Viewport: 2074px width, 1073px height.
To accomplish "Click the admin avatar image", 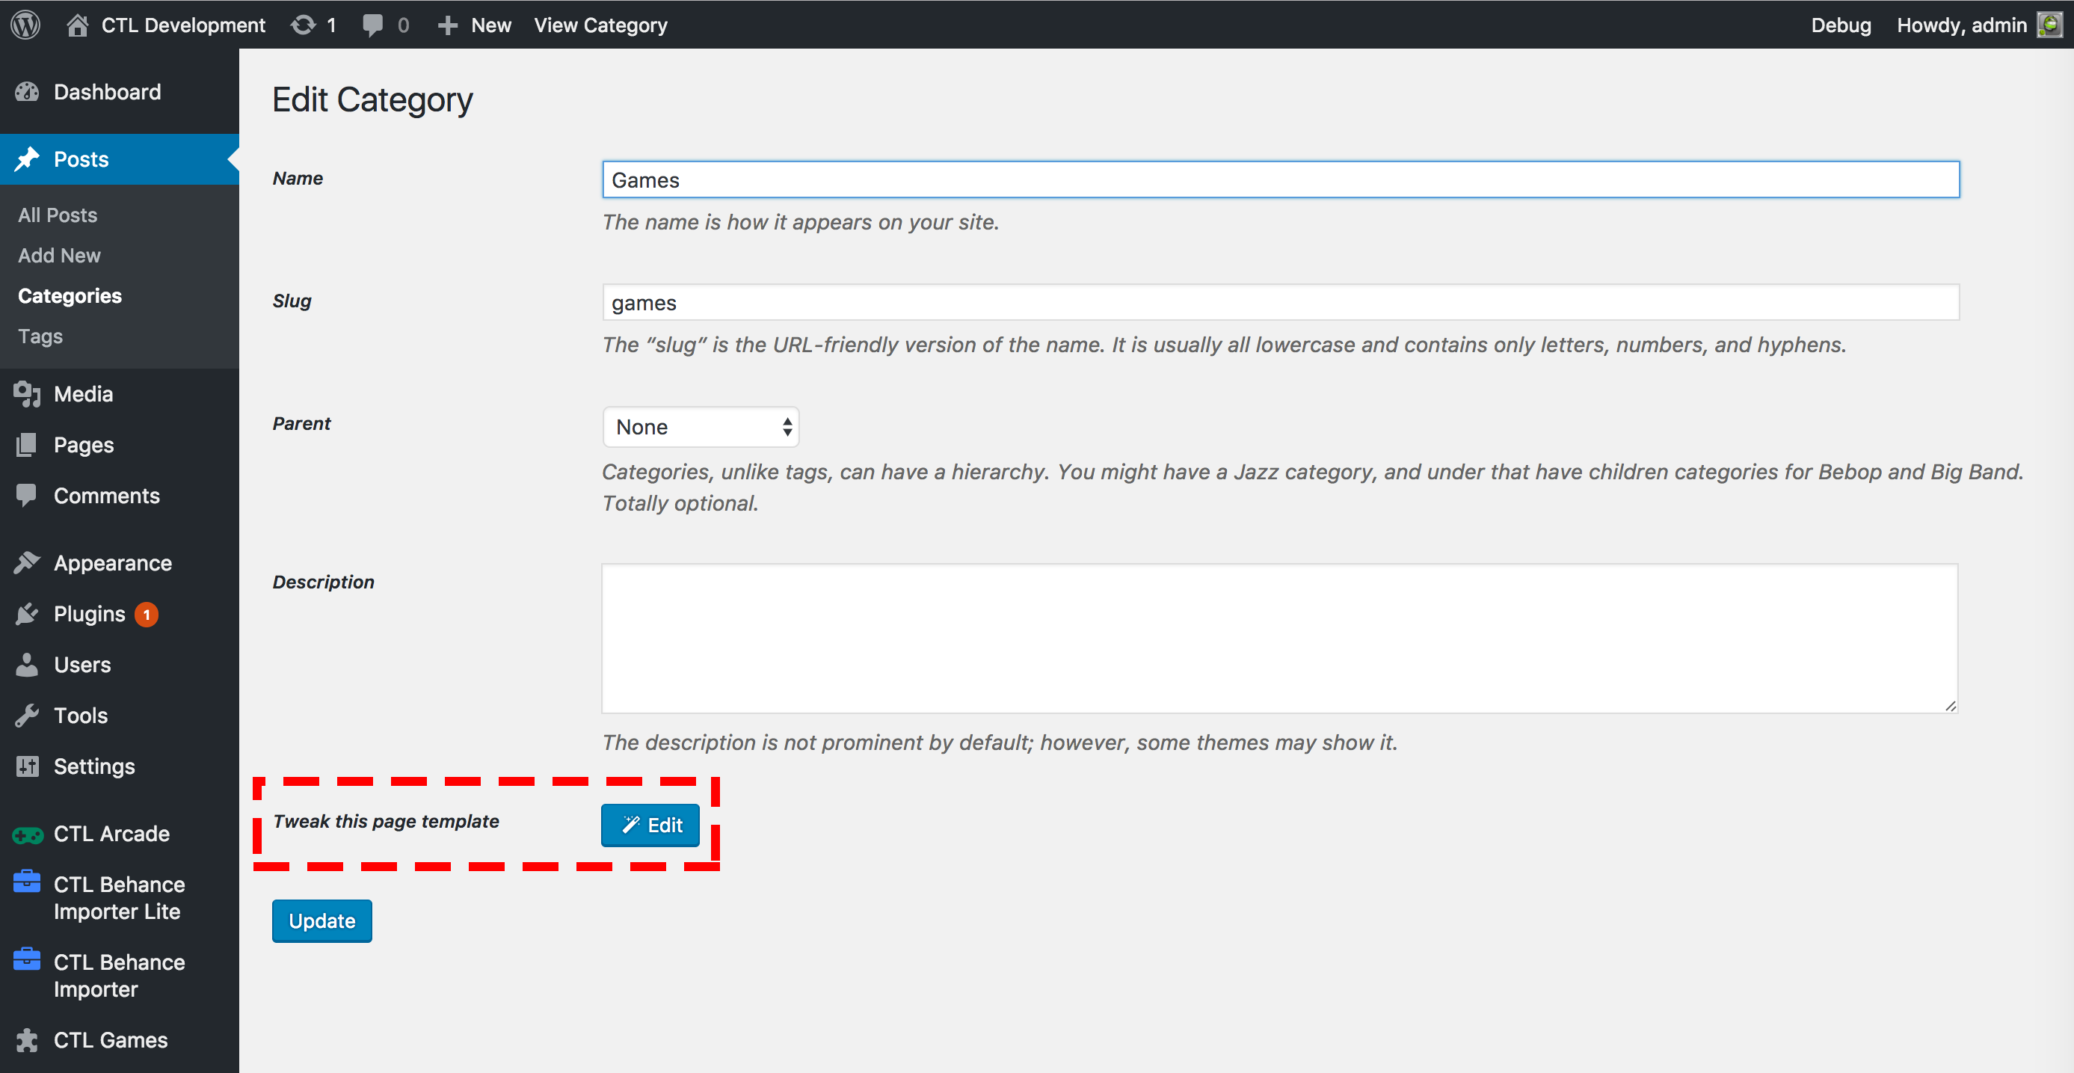I will point(2049,25).
